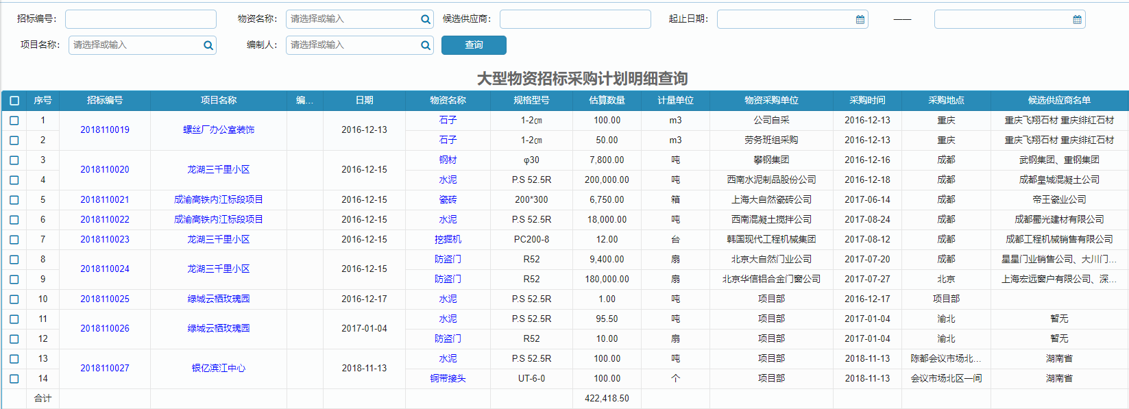Focus the 候选供应商 input field

click(575, 19)
